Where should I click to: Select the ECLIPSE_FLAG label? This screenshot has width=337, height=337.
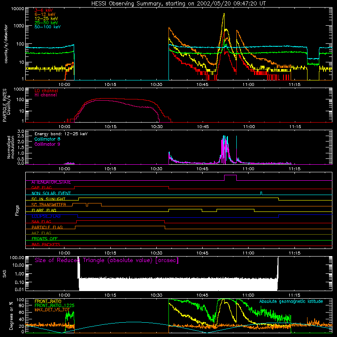pyautogui.click(x=46, y=216)
